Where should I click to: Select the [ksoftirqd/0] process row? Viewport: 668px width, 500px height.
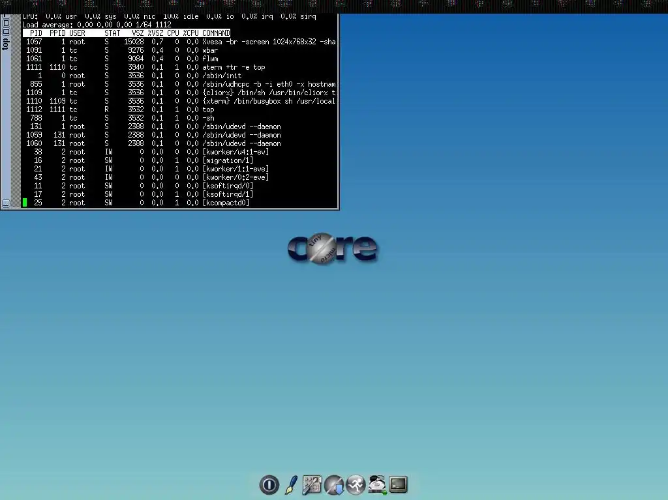pos(179,186)
